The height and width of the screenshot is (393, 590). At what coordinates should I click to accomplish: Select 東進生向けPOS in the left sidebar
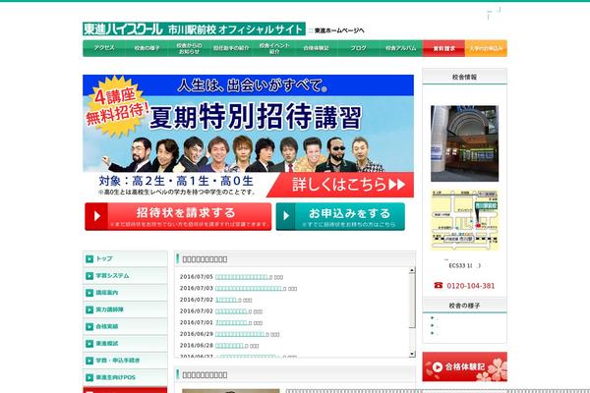[125, 377]
